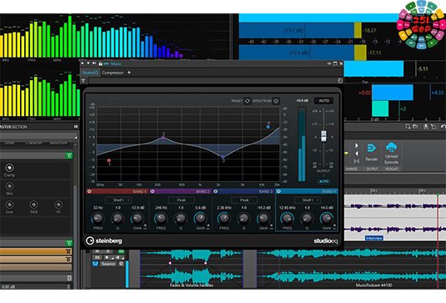Click the IN button on track header
This screenshot has height=303, width=446.
coord(98,257)
